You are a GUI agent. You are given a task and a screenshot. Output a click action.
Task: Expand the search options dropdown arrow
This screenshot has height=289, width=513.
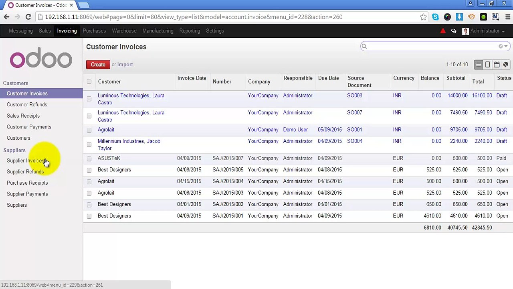tap(506, 47)
